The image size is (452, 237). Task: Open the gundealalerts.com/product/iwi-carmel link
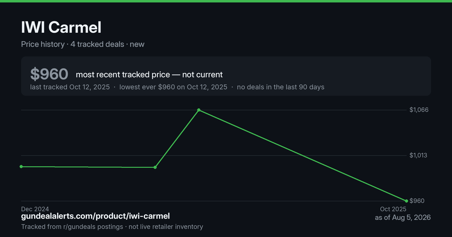pos(95,216)
